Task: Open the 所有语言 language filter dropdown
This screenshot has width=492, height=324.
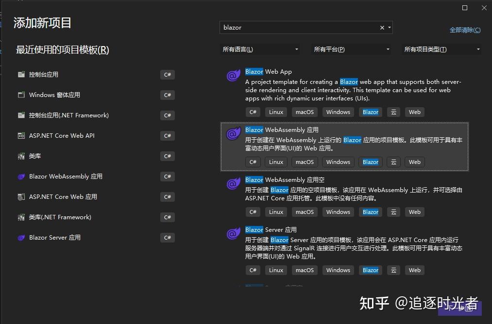Action: click(x=260, y=49)
